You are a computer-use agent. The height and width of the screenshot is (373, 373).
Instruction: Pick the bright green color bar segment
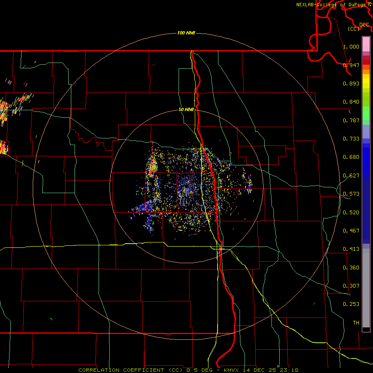[366, 113]
